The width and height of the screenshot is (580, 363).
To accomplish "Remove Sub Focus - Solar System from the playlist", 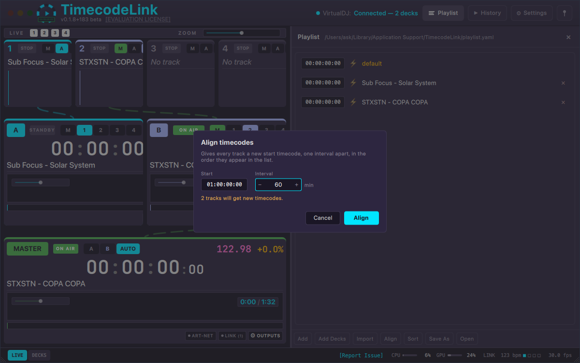I will point(563,83).
